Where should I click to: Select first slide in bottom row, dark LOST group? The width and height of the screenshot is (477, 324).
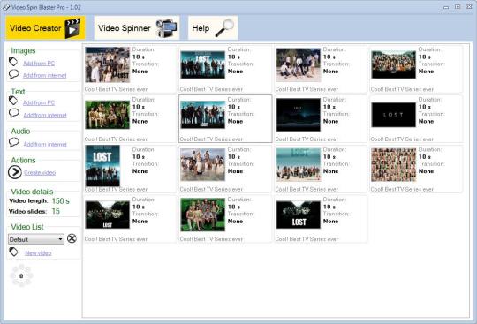point(108,215)
